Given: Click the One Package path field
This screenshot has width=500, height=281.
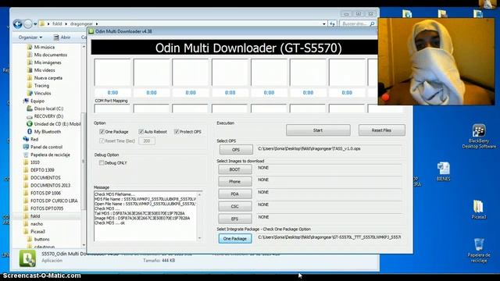Looking at the screenshot, I should 329,237.
